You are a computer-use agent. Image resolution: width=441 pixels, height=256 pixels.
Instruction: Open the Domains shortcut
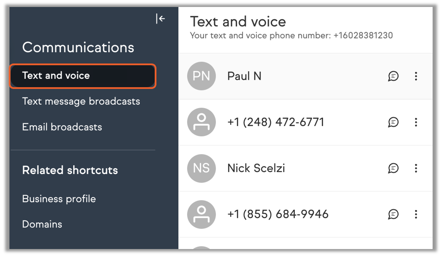(42, 224)
